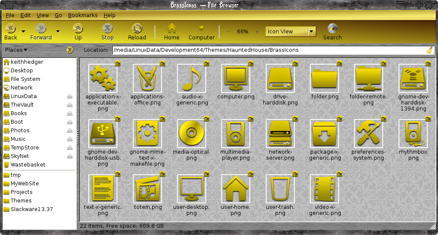Click the Reload toolbar icon

137,29
